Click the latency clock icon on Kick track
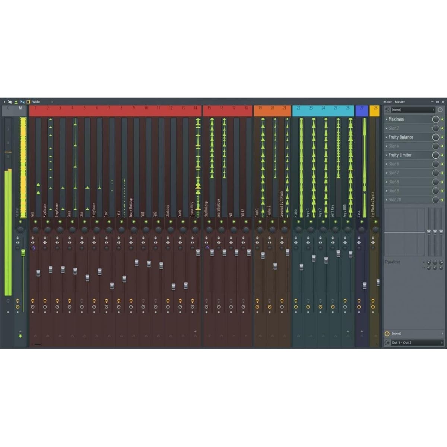 tap(33, 307)
